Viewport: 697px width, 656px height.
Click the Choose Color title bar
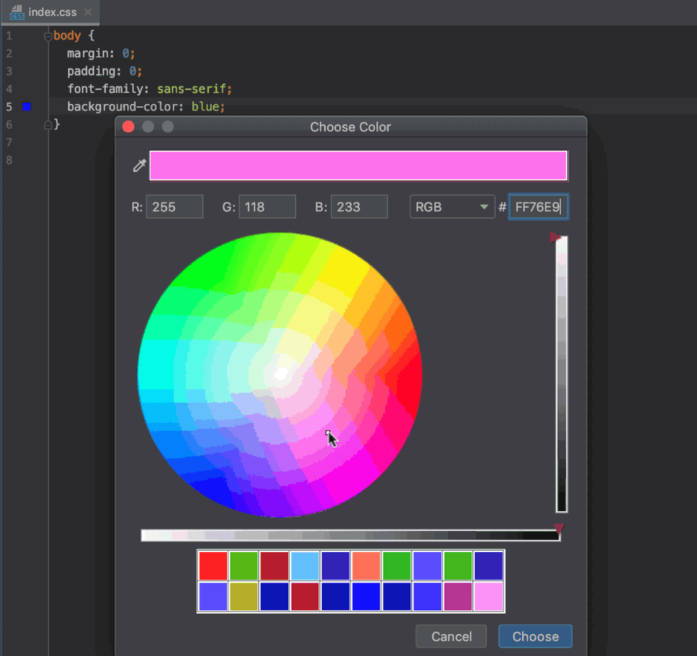pyautogui.click(x=350, y=127)
